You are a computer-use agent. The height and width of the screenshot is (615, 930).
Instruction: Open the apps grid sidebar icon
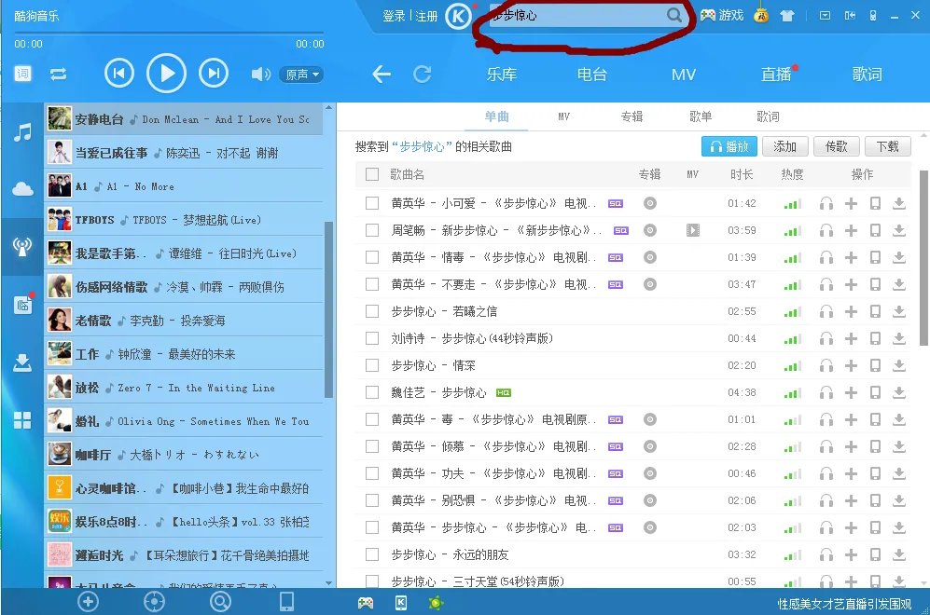coord(22,420)
